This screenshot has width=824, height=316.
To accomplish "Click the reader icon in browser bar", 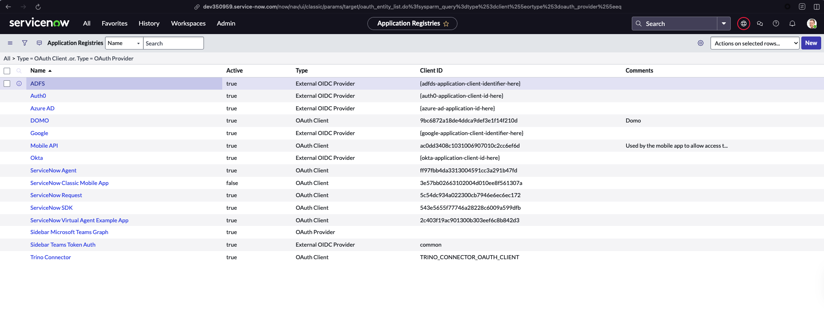I will pos(802,7).
